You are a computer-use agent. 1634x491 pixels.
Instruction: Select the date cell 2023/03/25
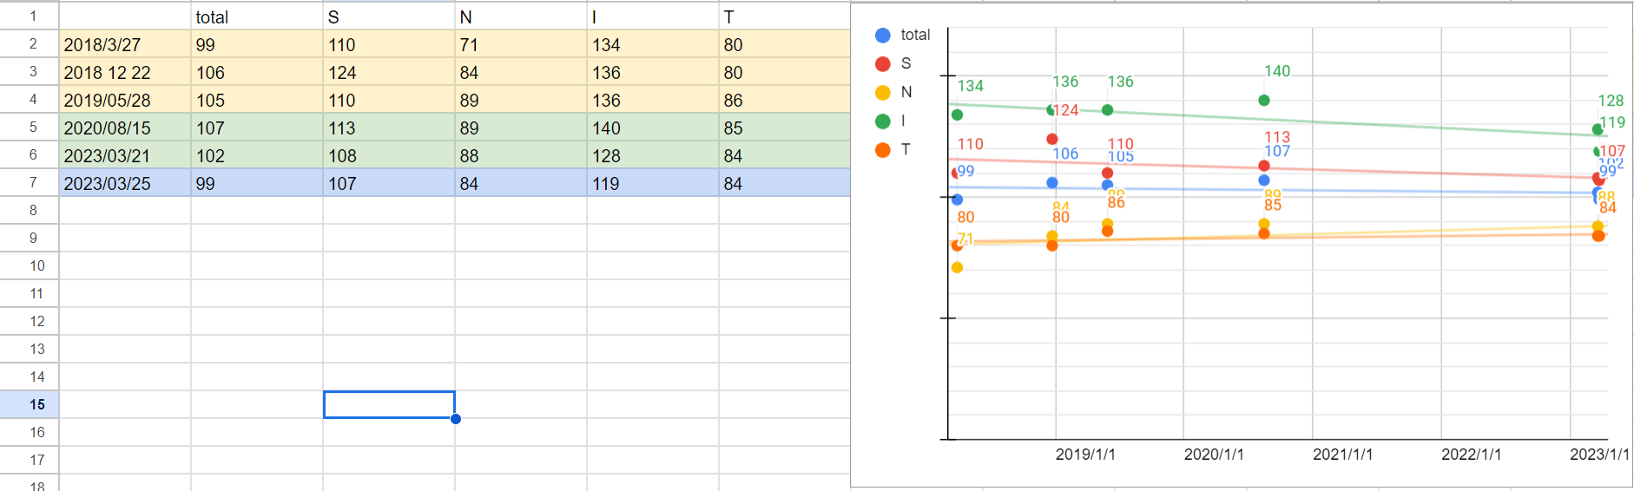tap(125, 184)
